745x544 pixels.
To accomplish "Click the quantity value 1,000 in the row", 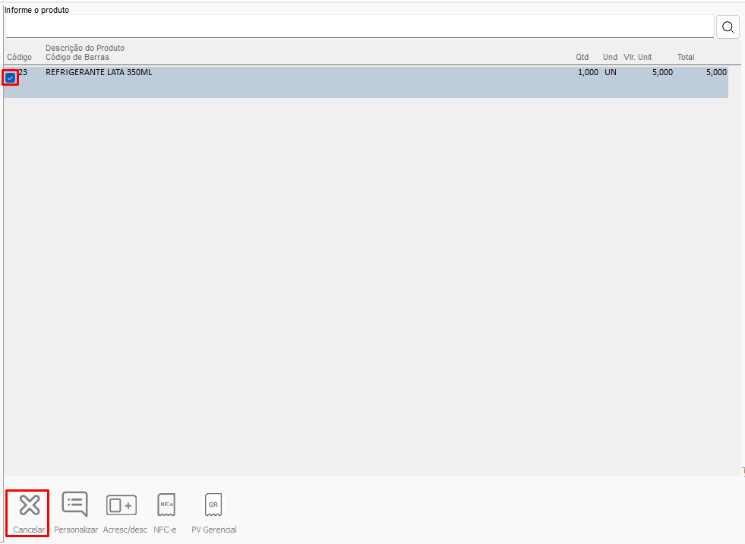I will tap(587, 73).
